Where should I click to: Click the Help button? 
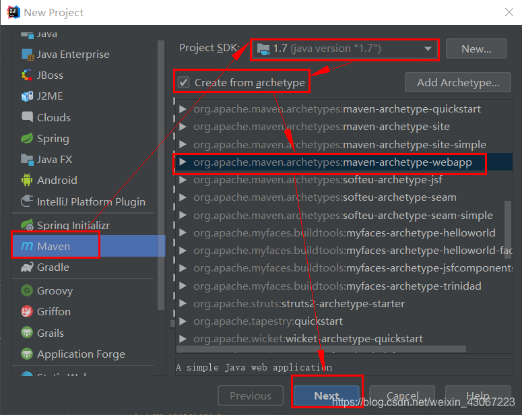[x=478, y=395]
